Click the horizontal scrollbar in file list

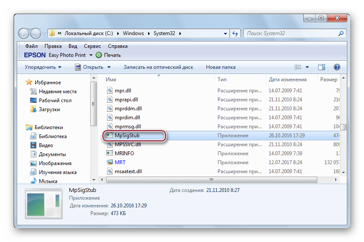click(x=212, y=180)
